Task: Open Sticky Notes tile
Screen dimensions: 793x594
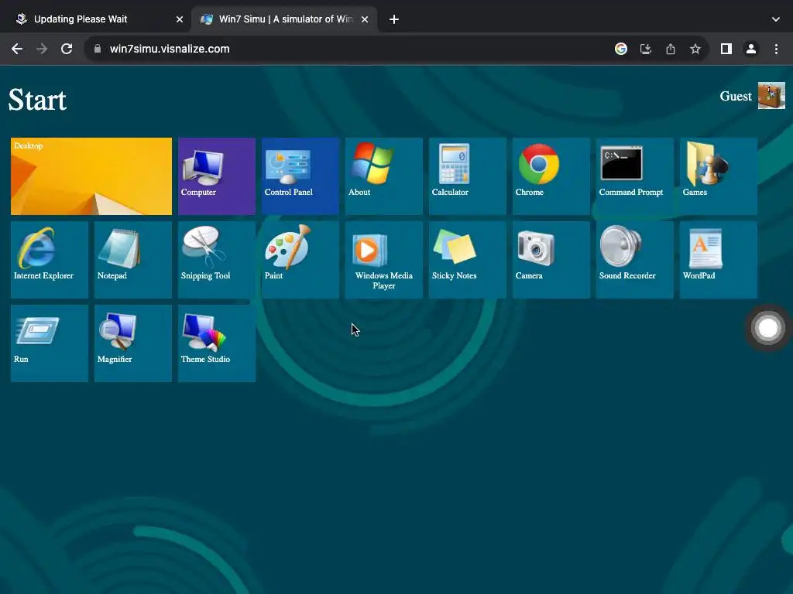Action: (x=467, y=260)
